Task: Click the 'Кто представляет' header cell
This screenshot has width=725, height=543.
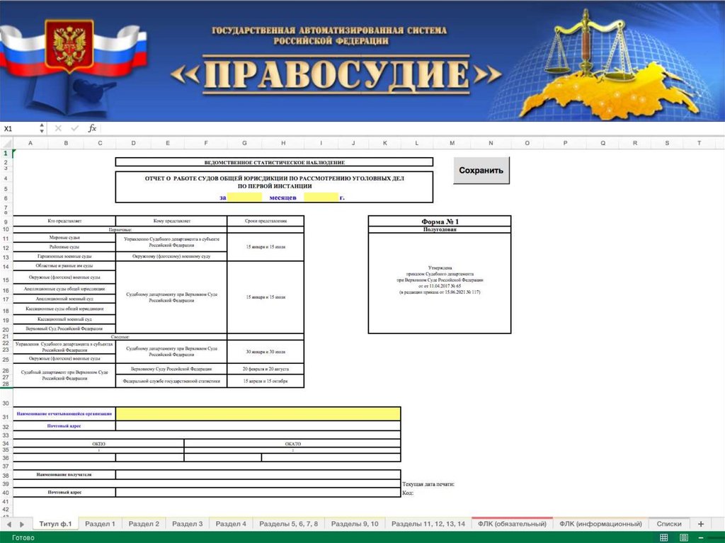Action: pyautogui.click(x=64, y=221)
